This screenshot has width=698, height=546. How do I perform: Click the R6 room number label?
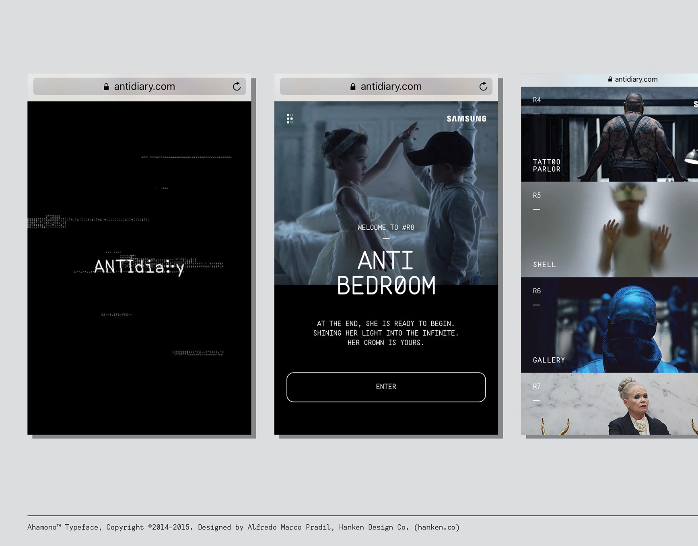537,291
